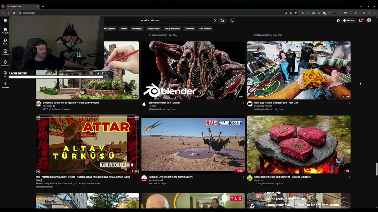Bookmark this page with the star
378x212 pixels.
pos(296,13)
